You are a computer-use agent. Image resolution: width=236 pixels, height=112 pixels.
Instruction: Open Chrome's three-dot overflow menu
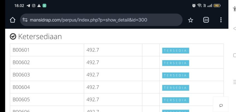click(221, 20)
